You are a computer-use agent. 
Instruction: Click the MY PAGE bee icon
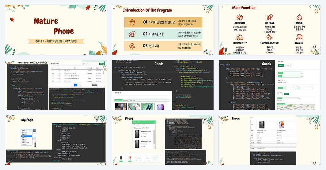click(269, 17)
